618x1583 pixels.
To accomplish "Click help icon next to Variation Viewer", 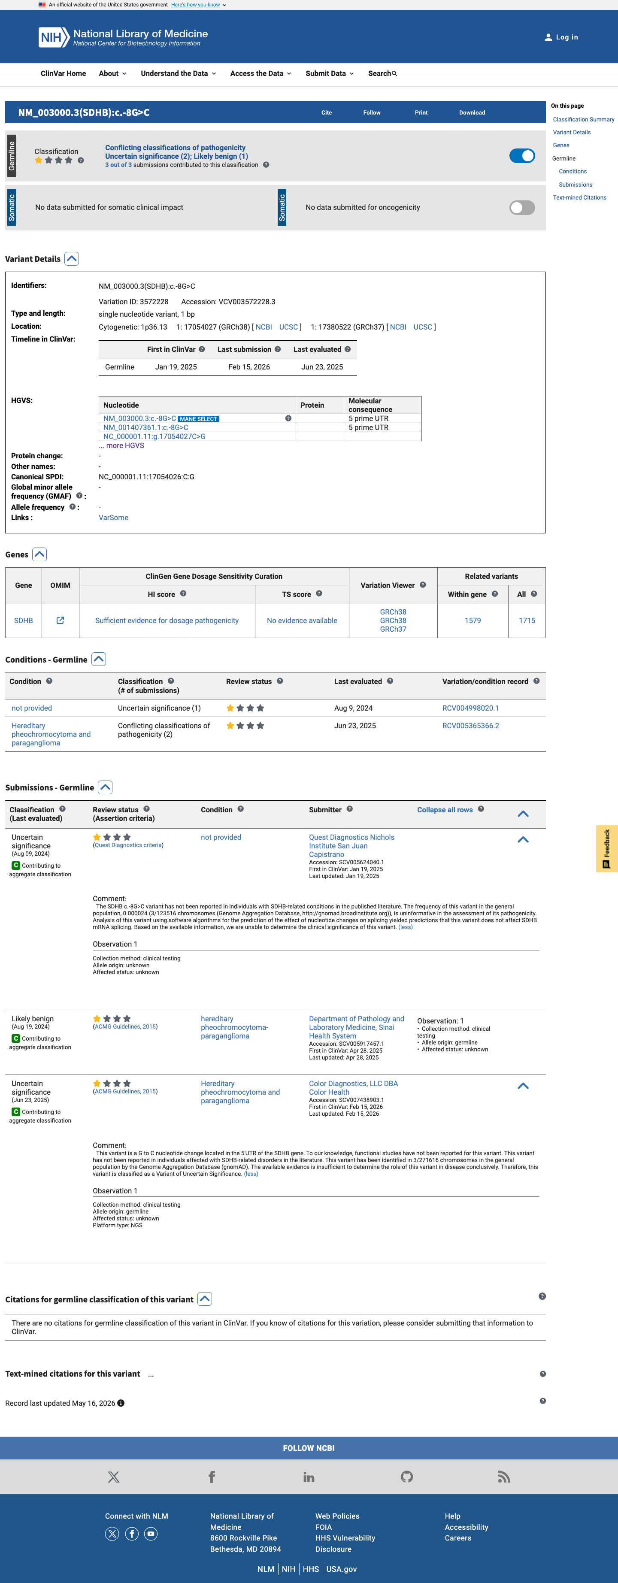I will (423, 585).
